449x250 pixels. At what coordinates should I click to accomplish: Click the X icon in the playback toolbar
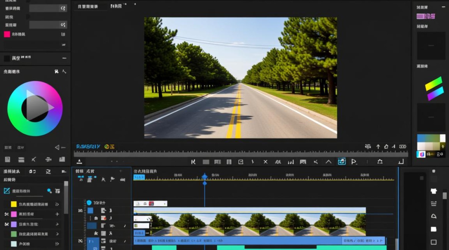coord(266,162)
